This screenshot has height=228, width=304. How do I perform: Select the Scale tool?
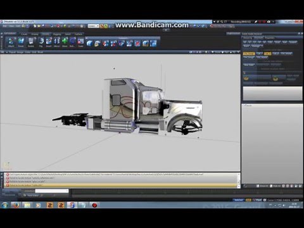click(x=80, y=42)
